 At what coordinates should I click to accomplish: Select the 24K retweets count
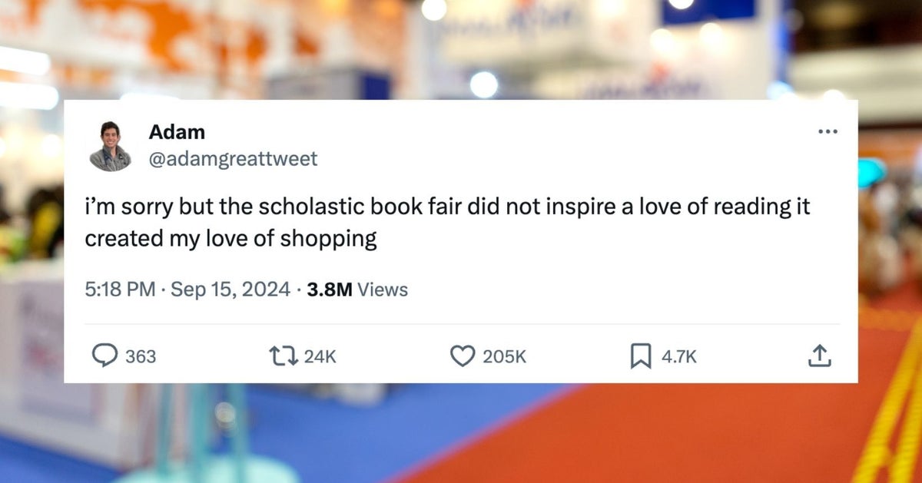point(320,356)
